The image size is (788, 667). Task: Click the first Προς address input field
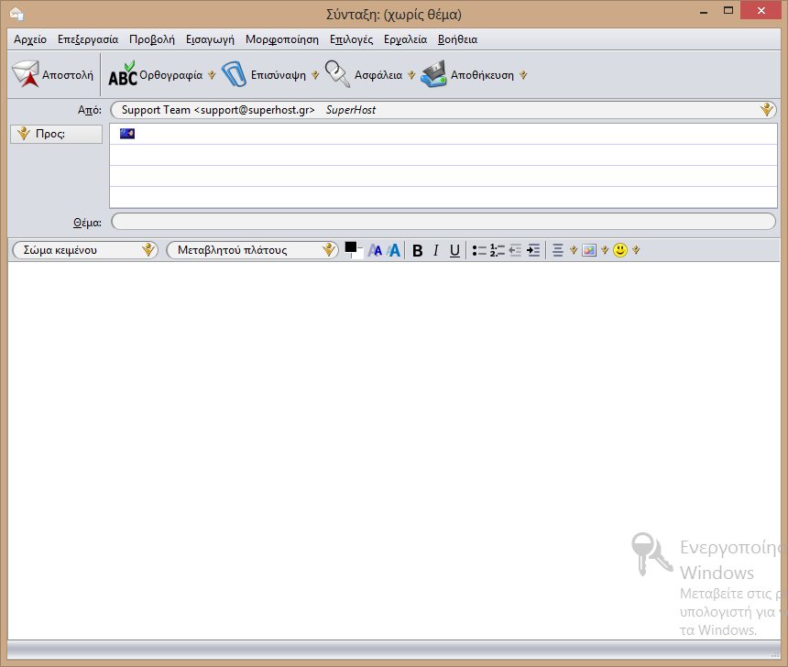[x=443, y=134]
